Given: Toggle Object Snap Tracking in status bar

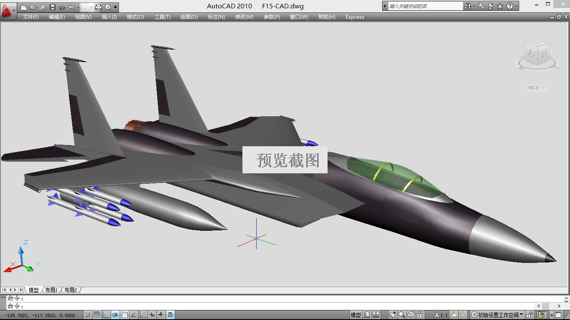Looking at the screenshot, I should click(x=134, y=315).
